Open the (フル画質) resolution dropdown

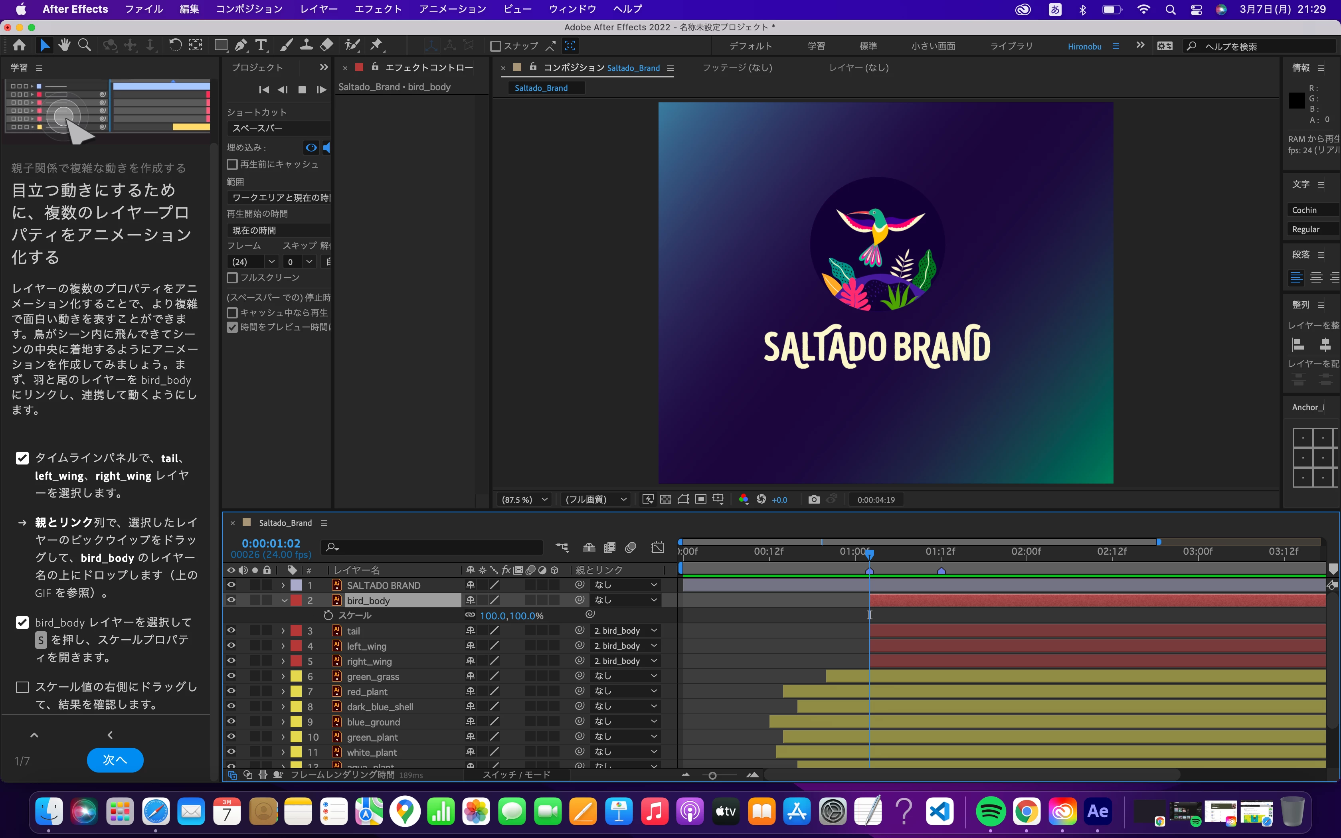(x=595, y=499)
